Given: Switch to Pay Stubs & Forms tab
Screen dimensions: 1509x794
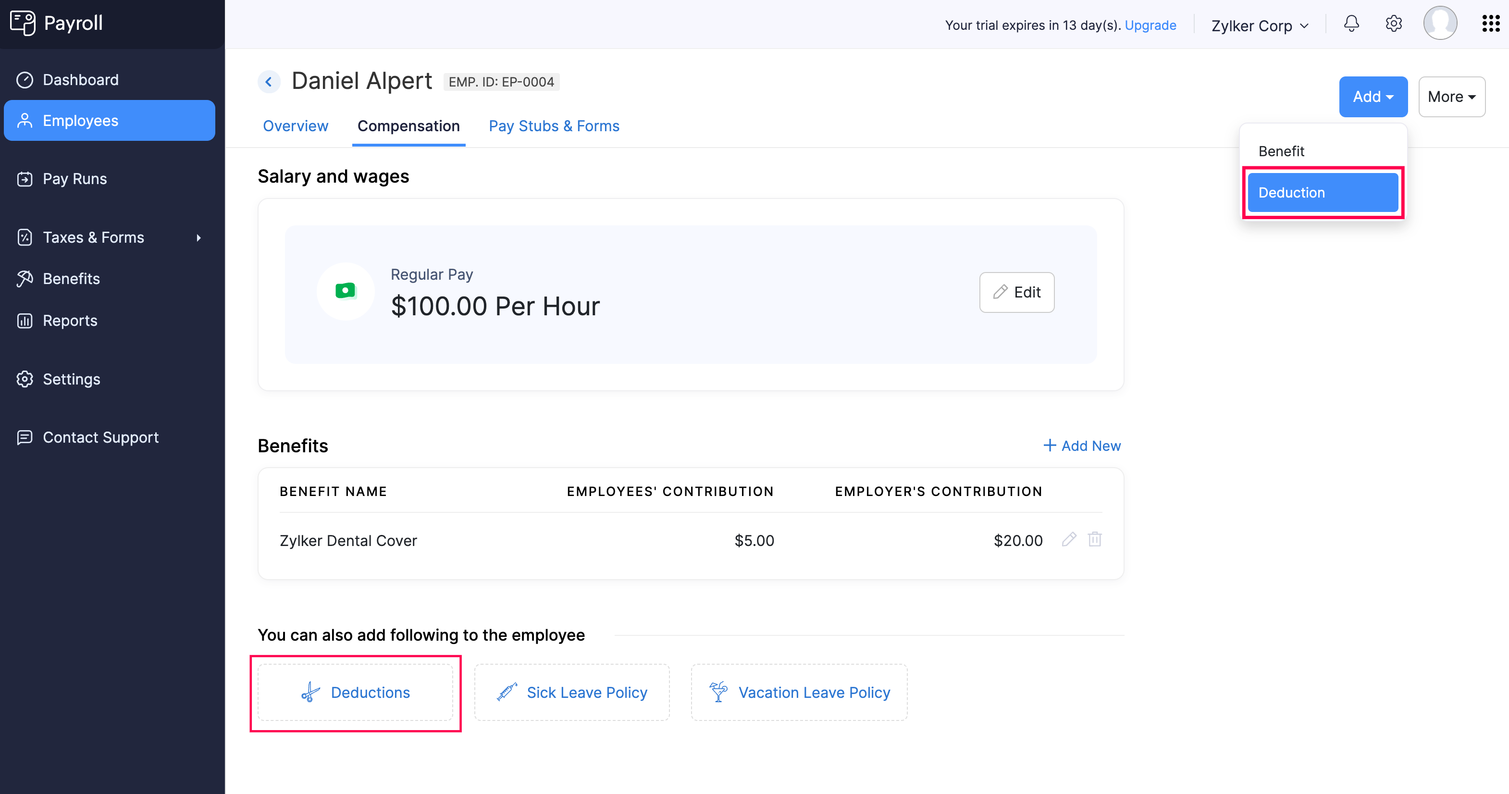Looking at the screenshot, I should point(554,126).
